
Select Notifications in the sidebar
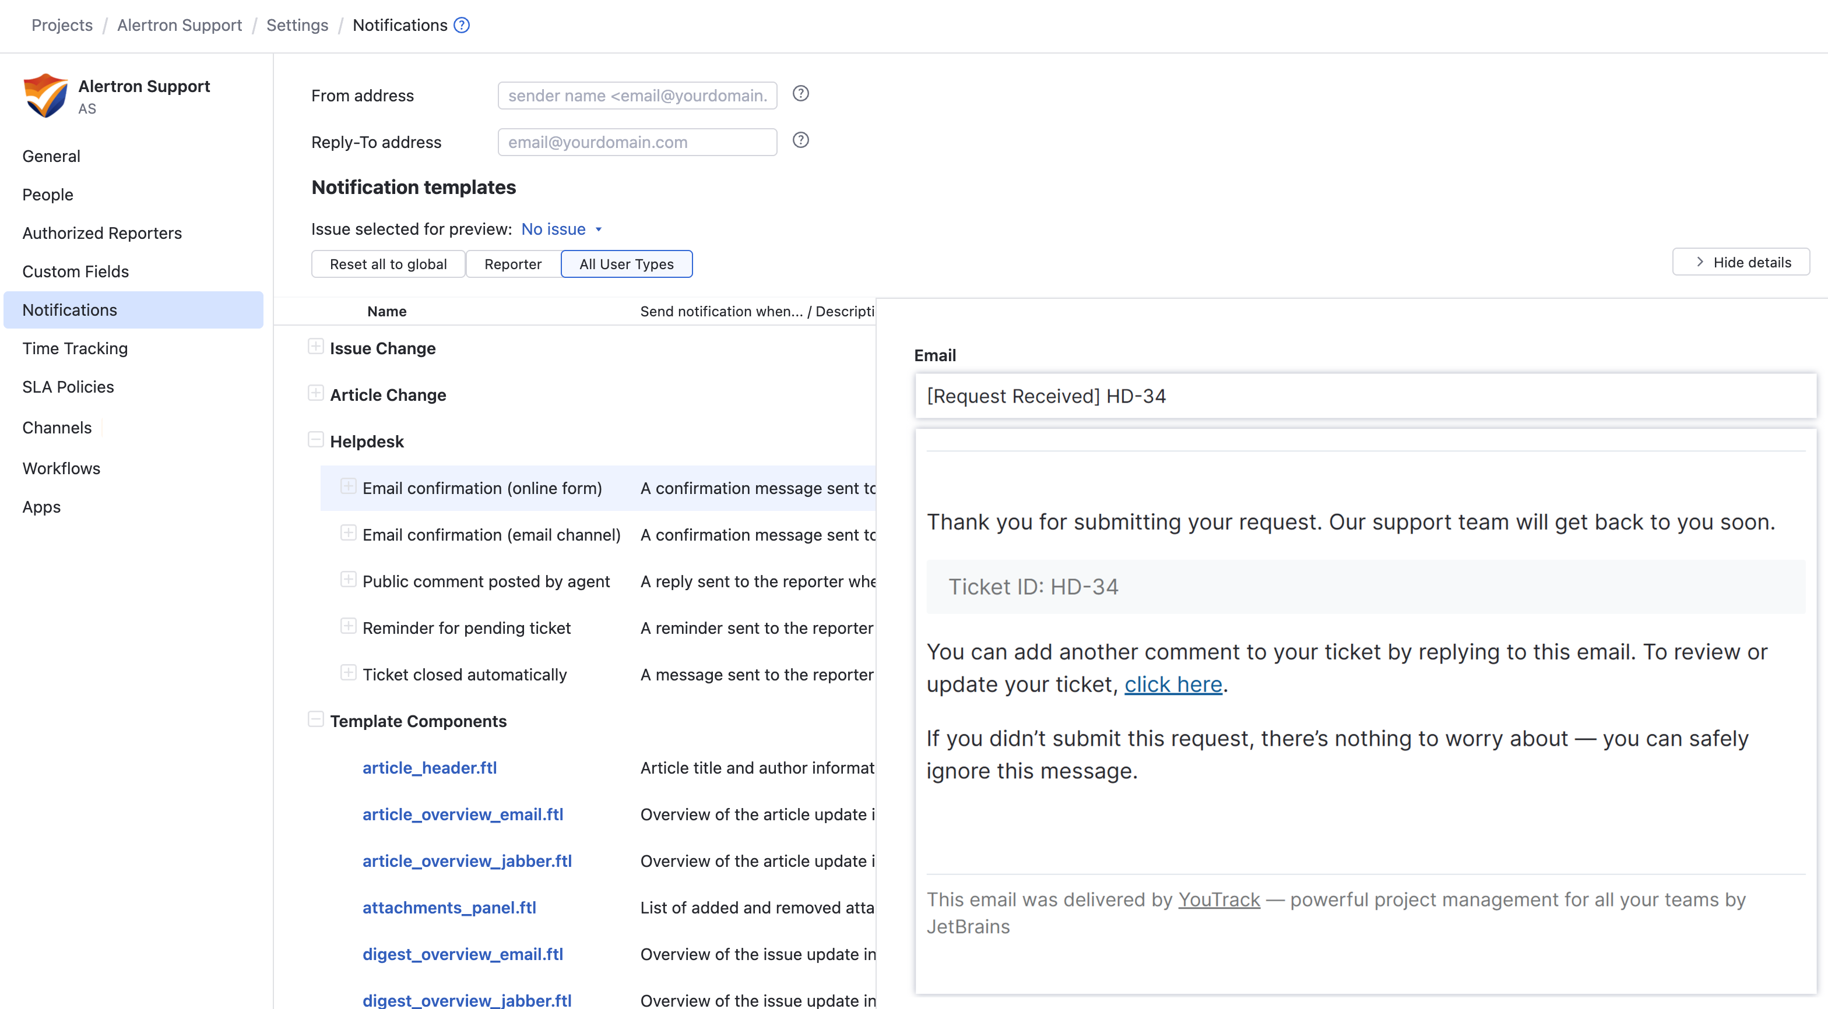[x=133, y=310]
